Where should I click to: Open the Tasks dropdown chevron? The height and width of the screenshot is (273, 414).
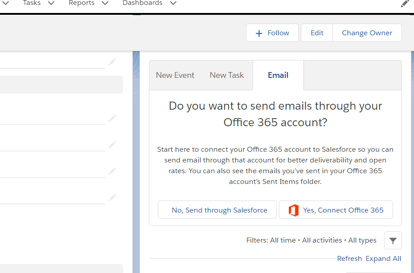tap(51, 3)
